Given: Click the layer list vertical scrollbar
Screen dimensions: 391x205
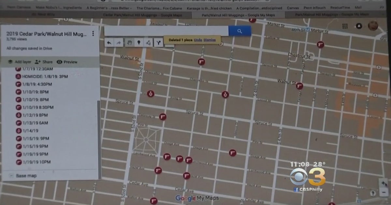Looking at the screenshot, I should tap(99, 137).
